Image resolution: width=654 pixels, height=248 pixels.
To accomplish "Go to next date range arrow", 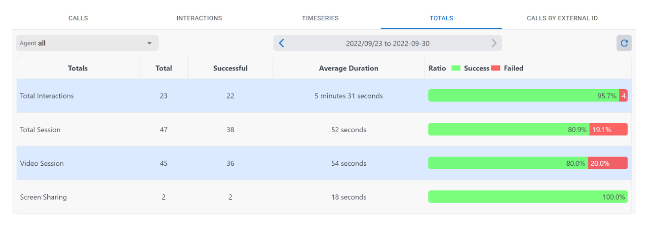I will [x=494, y=43].
